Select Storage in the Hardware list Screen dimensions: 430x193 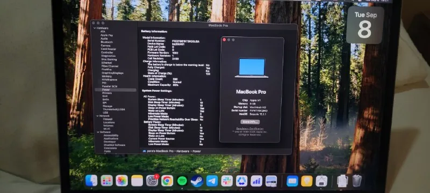pos(107,106)
